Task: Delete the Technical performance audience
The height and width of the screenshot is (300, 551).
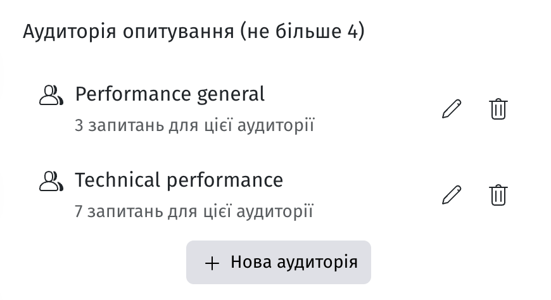Action: [498, 195]
